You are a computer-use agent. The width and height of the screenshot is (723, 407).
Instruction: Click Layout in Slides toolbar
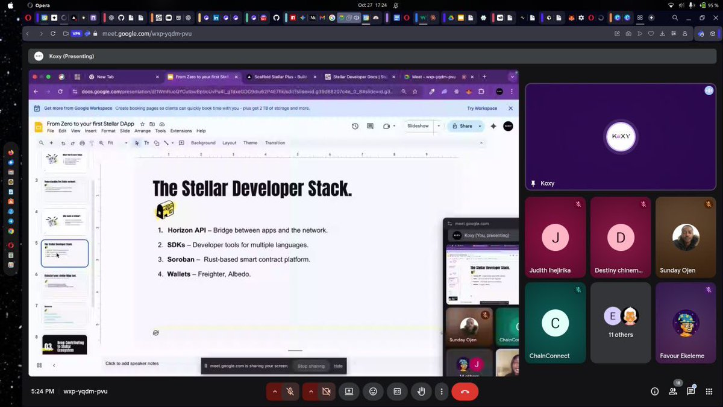(230, 143)
